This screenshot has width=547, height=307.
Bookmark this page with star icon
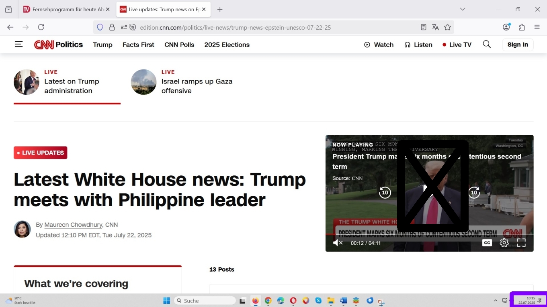(x=448, y=27)
